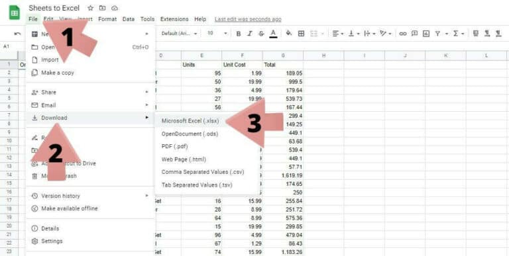
Task: Choose Web Page (.html) download
Action: click(x=184, y=159)
